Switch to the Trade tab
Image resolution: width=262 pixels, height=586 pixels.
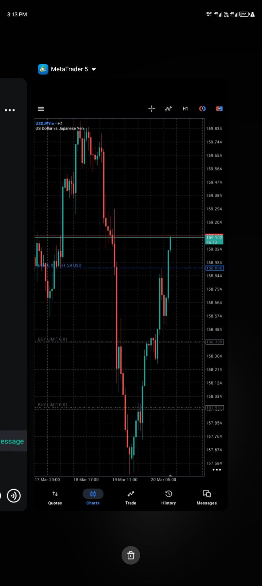coord(131,497)
